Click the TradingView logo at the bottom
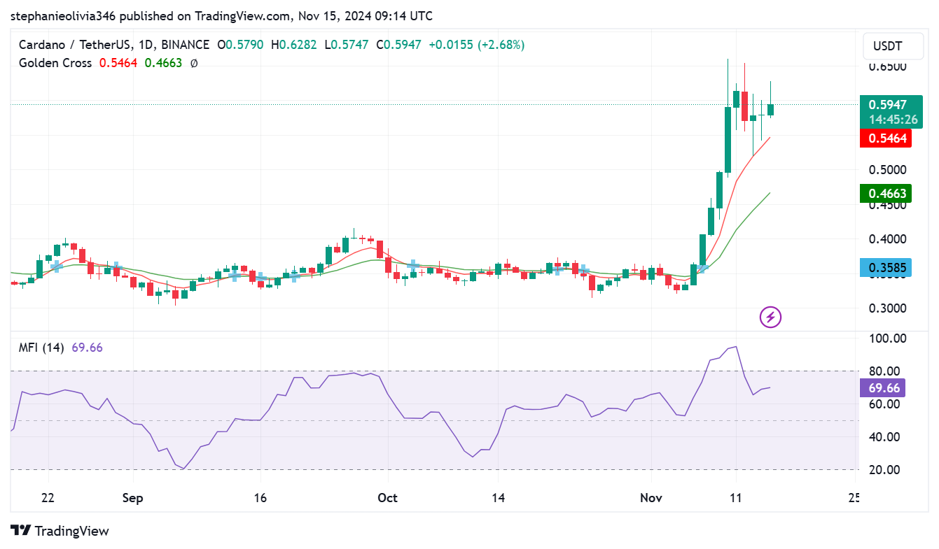The height and width of the screenshot is (549, 939). point(60,531)
